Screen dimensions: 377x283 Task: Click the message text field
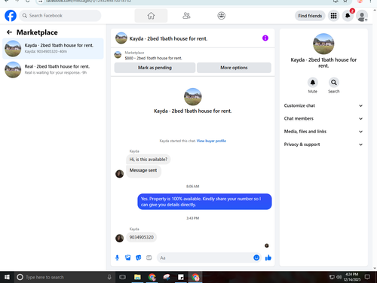click(x=205, y=257)
